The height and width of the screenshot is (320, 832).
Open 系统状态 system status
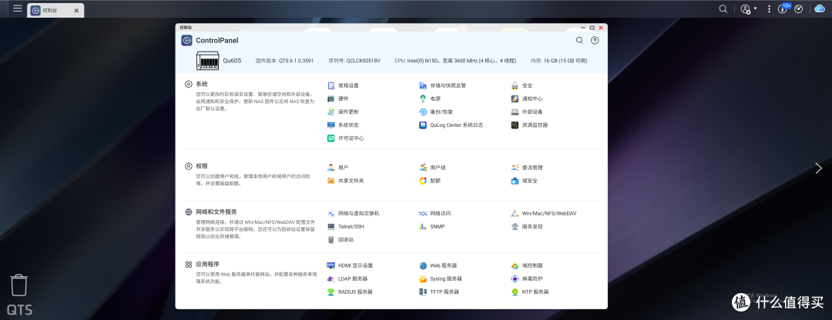pyautogui.click(x=344, y=125)
